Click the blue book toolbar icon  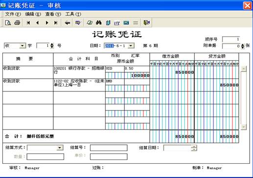tap(108, 22)
